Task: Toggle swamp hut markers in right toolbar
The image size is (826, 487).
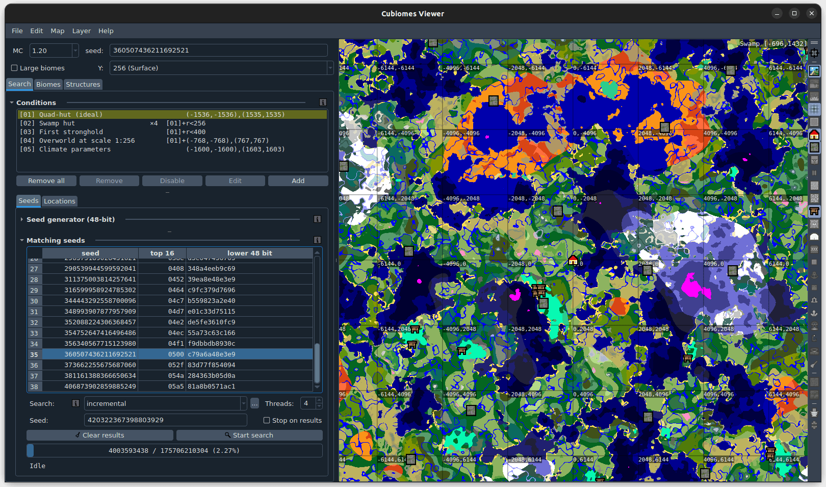Action: point(814,211)
